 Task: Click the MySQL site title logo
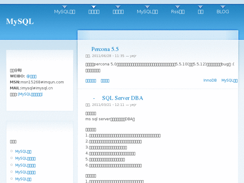[20, 21]
